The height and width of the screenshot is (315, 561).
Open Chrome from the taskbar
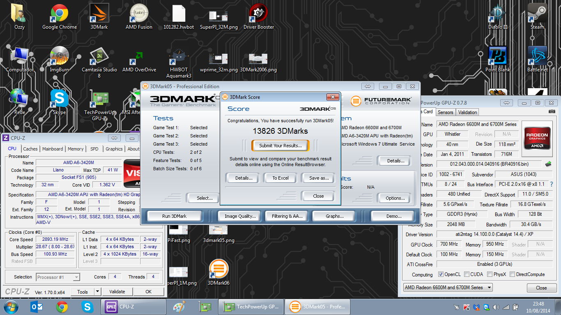tap(62, 306)
